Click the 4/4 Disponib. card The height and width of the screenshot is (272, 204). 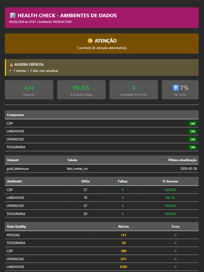pos(29,90)
